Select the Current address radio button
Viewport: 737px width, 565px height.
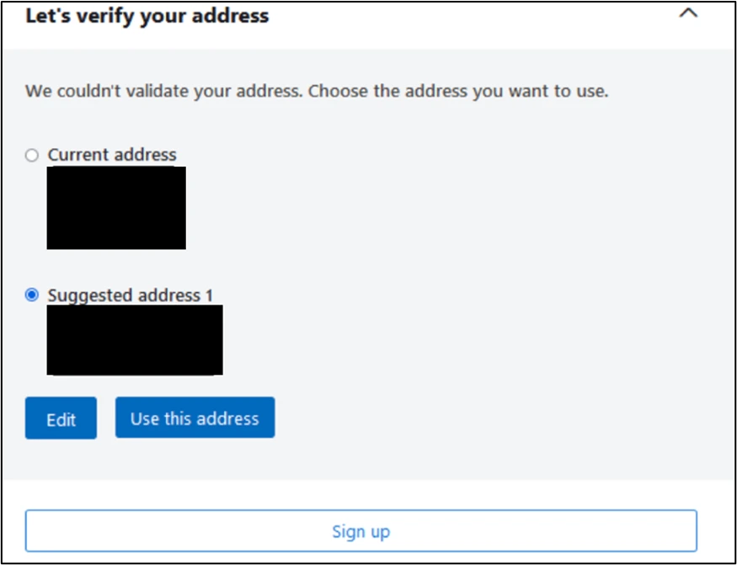[x=32, y=155]
